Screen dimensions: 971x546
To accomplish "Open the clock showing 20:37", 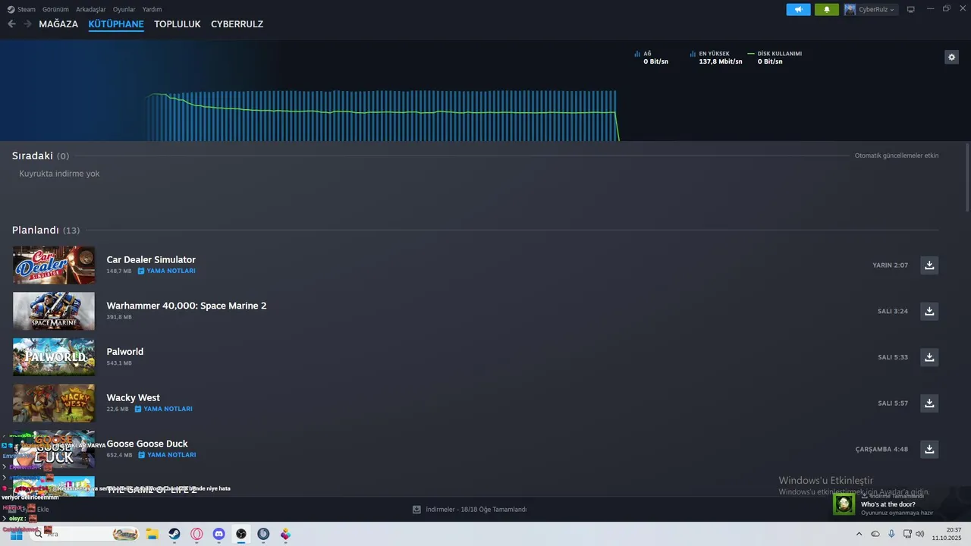I will (x=948, y=534).
